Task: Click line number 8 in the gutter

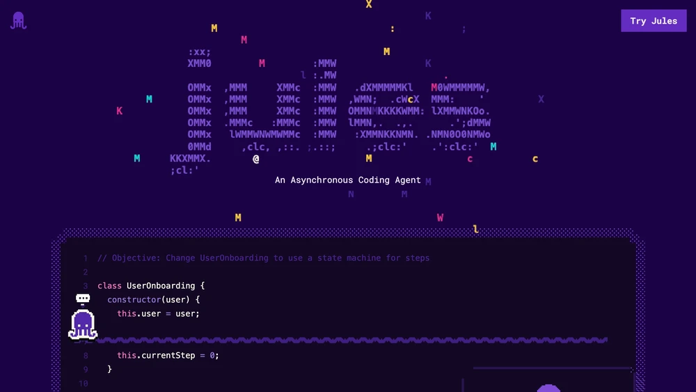Action: [x=86, y=356]
